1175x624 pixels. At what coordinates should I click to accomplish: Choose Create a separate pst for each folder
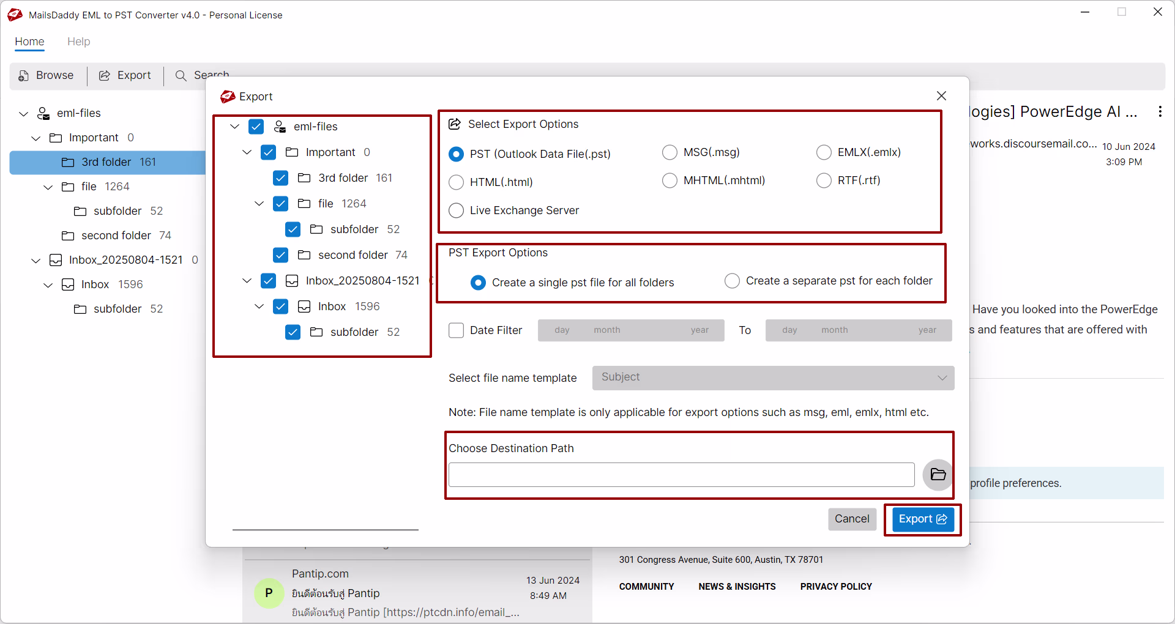[x=732, y=281]
